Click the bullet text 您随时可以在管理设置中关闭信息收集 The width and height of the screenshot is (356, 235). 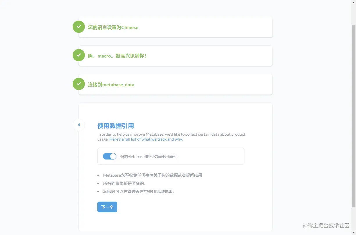pyautogui.click(x=139, y=191)
